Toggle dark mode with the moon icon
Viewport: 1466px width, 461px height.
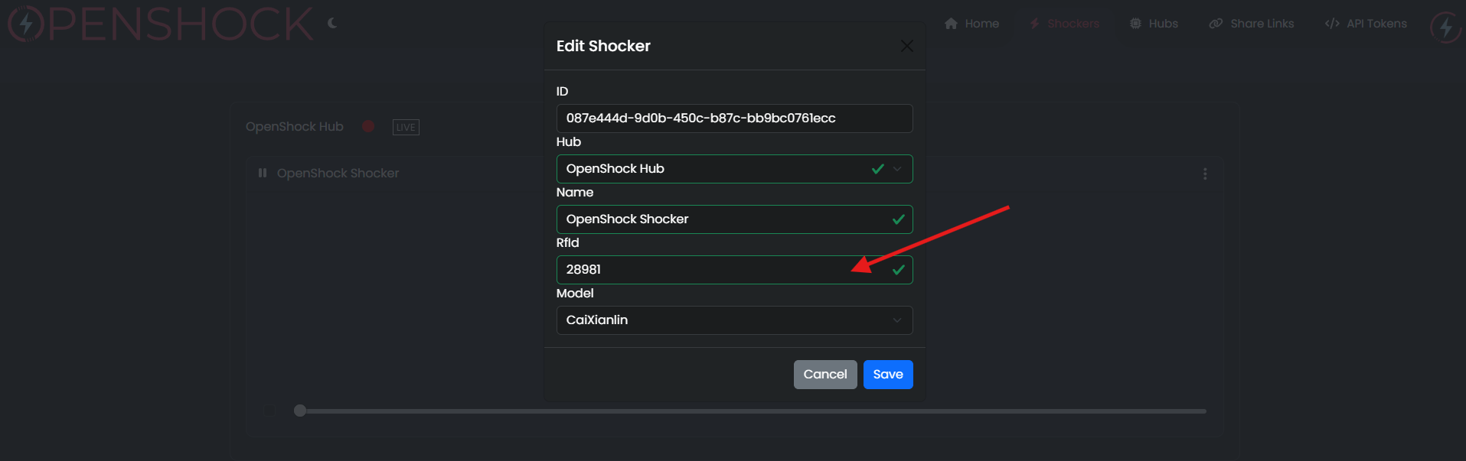[332, 23]
